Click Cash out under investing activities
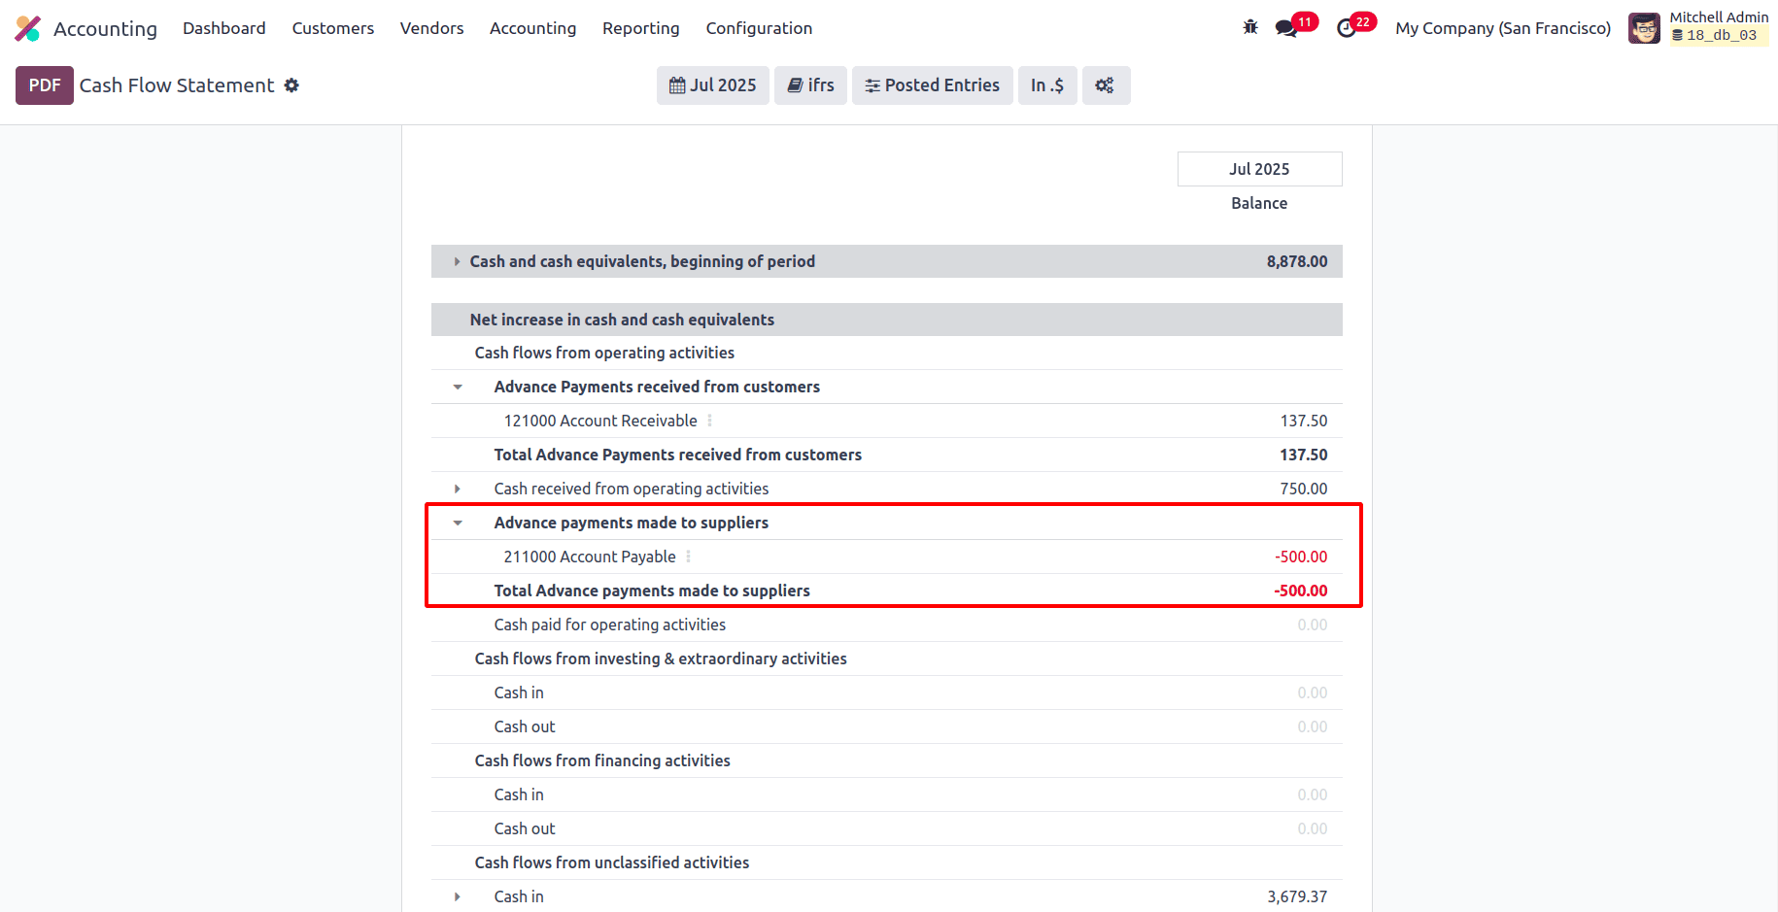Image resolution: width=1778 pixels, height=912 pixels. pos(525,726)
